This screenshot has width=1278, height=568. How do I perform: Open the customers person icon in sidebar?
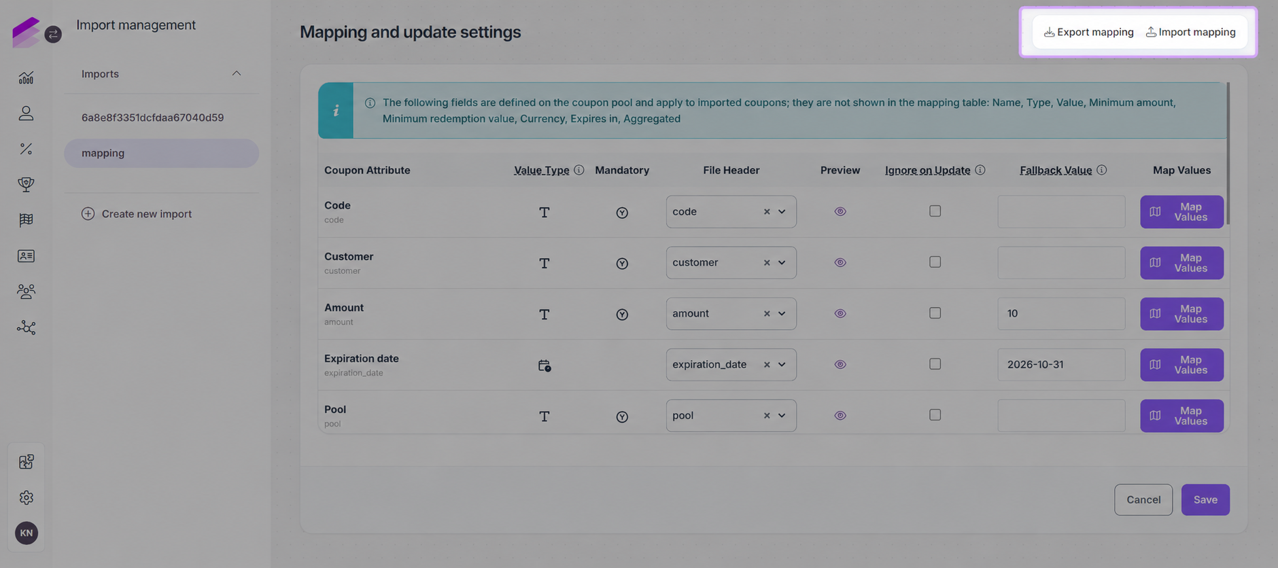coord(26,113)
